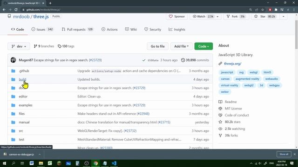Image resolution: width=298 pixels, height=167 pixels.
Task: Open a new browser tab
Action: (x=50, y=3)
